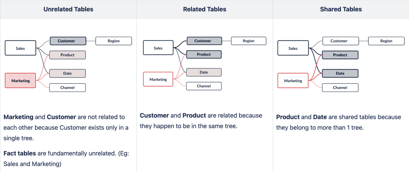Select the highlighted Customer node in Related Tables
This screenshot has width=409, height=172.
[204, 41]
